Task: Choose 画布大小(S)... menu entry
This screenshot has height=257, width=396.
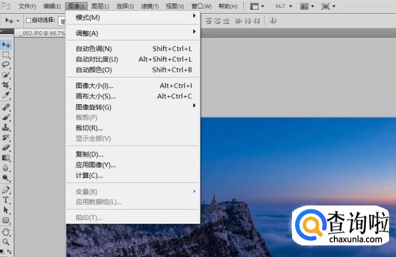Action: tap(133, 96)
